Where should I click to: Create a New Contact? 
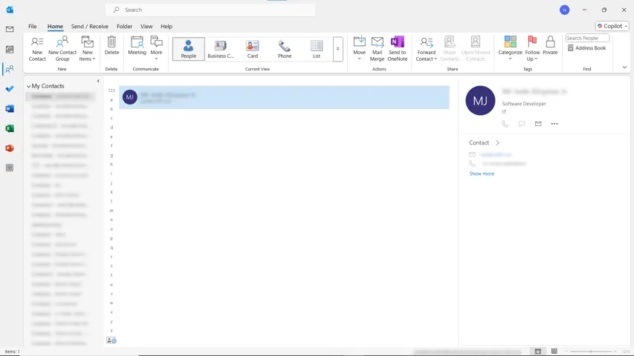click(x=37, y=49)
